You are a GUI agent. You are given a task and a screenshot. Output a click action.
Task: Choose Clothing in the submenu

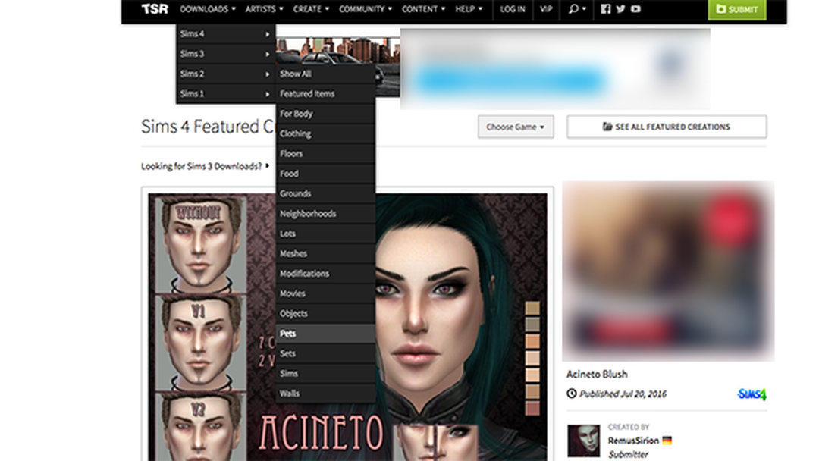(x=325, y=133)
